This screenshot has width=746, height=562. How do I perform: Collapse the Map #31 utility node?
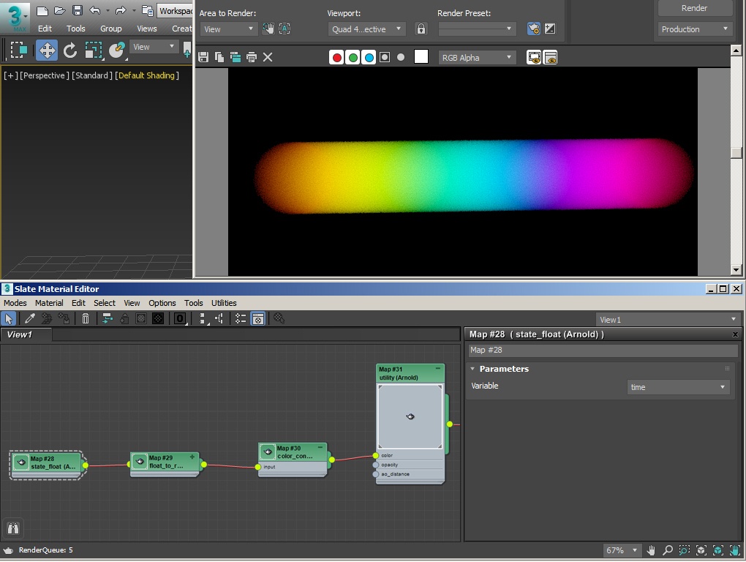click(437, 368)
